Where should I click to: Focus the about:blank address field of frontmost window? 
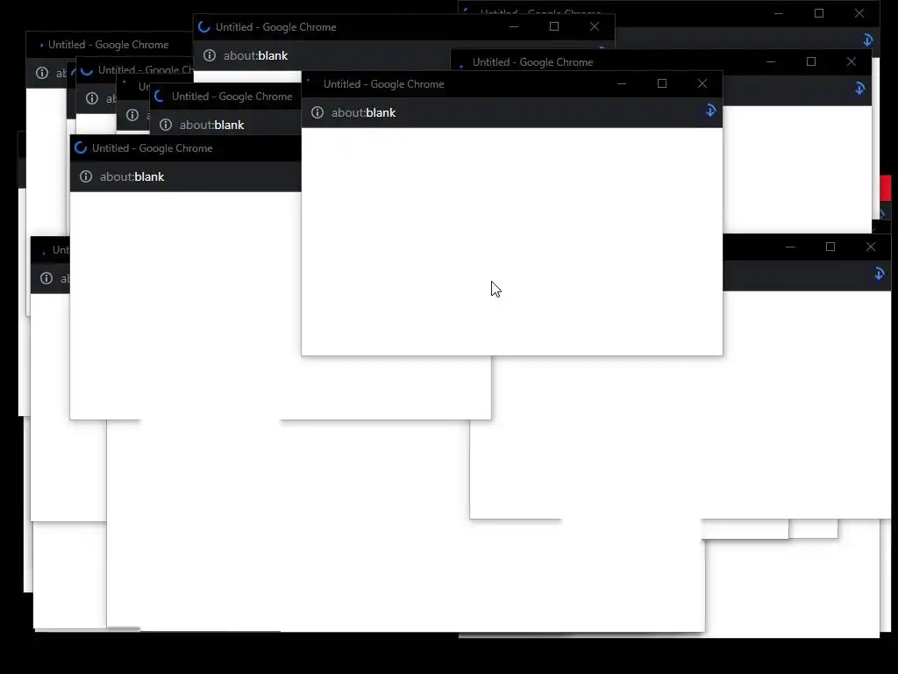(363, 112)
